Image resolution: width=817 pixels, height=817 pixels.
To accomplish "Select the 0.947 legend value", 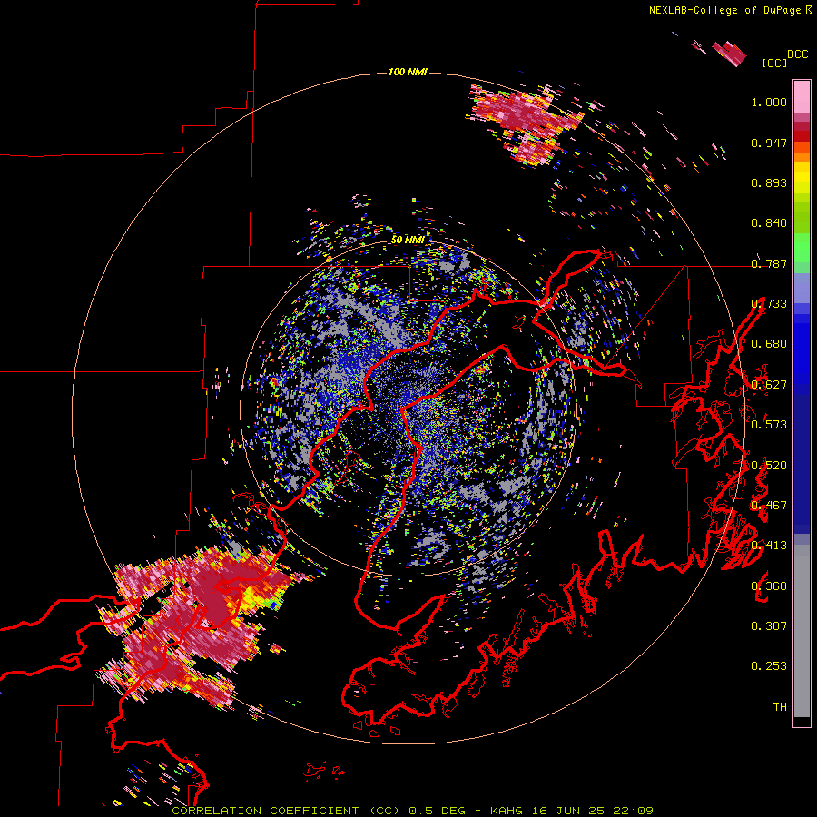I will [x=769, y=143].
